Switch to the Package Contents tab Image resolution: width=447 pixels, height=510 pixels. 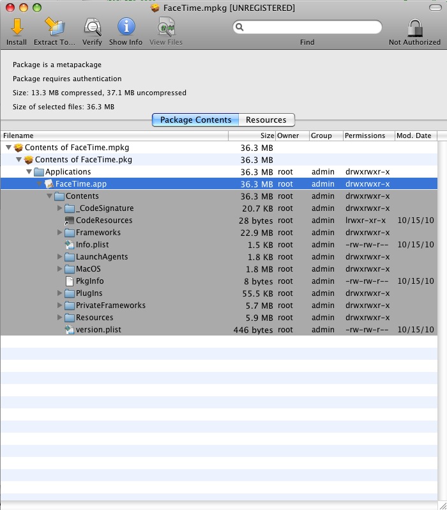[x=195, y=120]
